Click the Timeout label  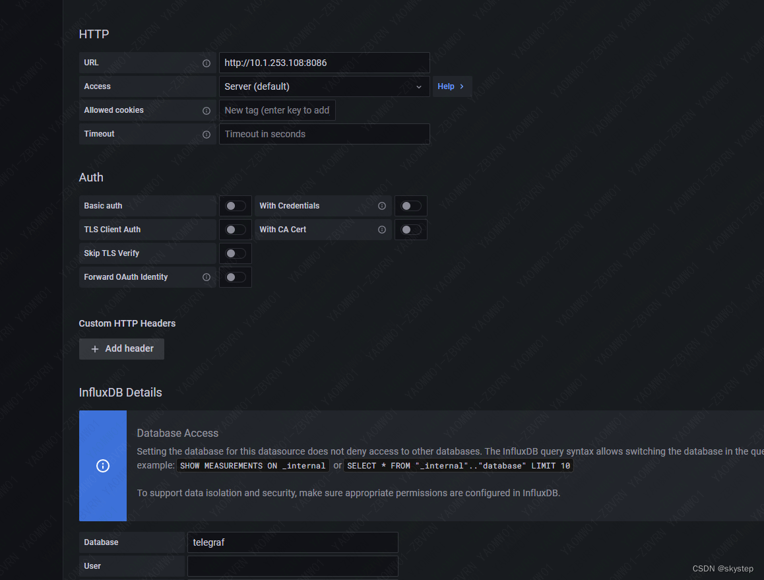pos(99,134)
